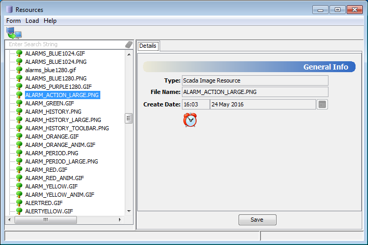Click the 24 May 2016 date field
Viewport: 368px width, 245px height.
pyautogui.click(x=262, y=104)
